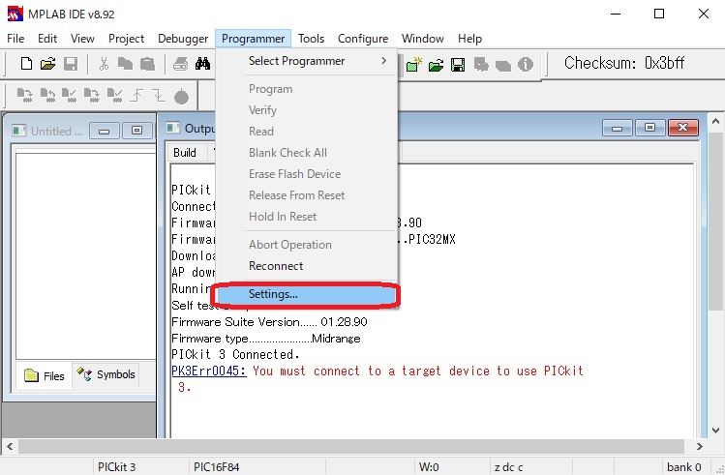Click the first programmer Verify icon
This screenshot has height=475, width=725.
[70, 95]
